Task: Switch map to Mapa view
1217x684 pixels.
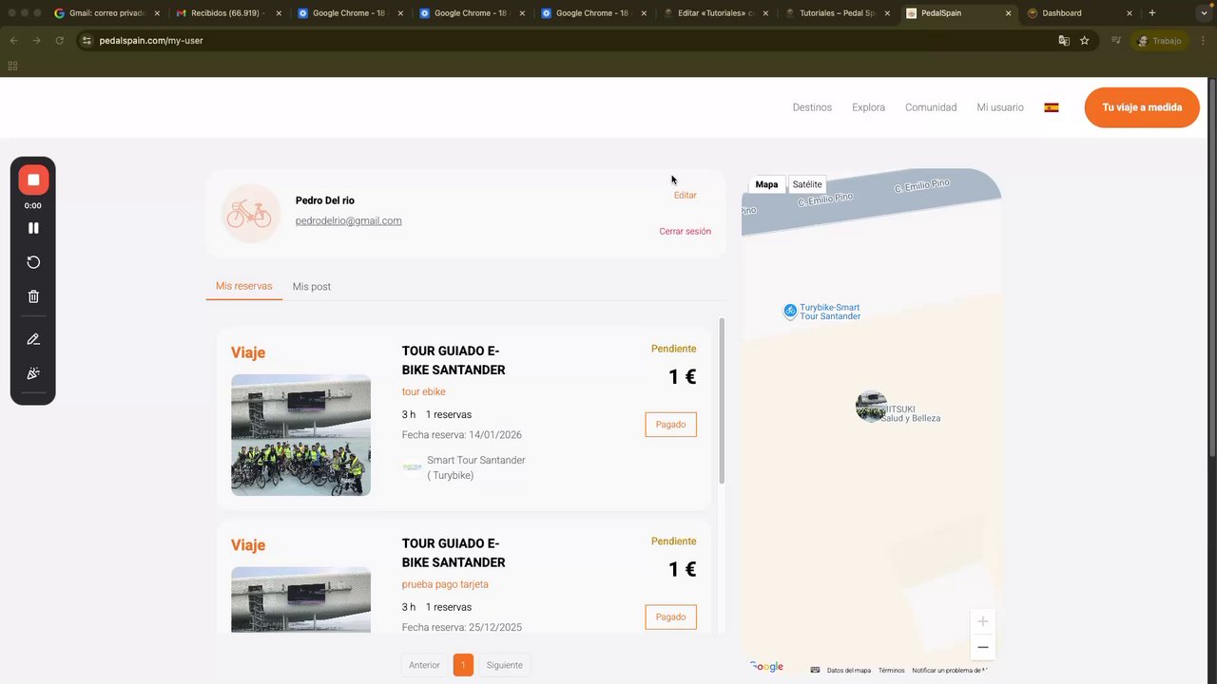Action: pyautogui.click(x=766, y=184)
